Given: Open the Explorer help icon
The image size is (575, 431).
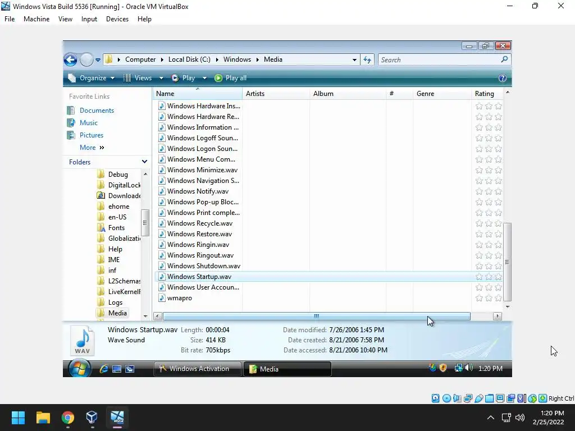Looking at the screenshot, I should pyautogui.click(x=503, y=78).
